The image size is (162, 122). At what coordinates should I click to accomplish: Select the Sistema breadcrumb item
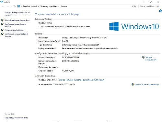64,7
